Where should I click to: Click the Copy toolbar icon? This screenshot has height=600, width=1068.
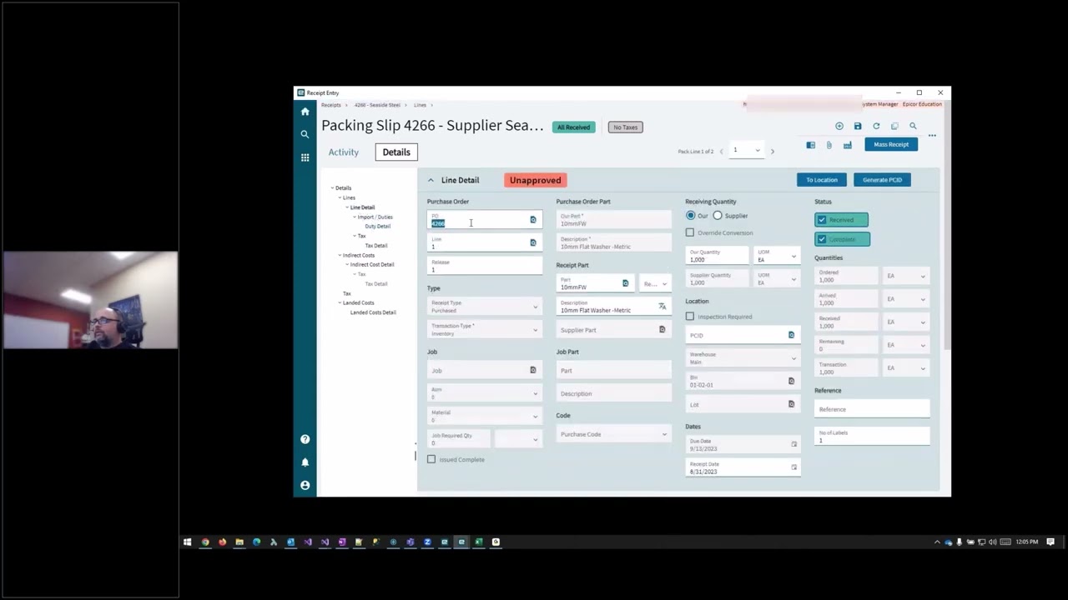pos(894,127)
